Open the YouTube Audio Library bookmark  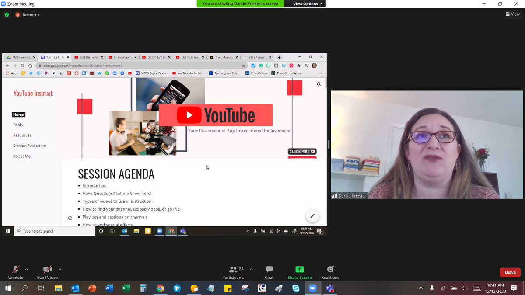pos(189,73)
